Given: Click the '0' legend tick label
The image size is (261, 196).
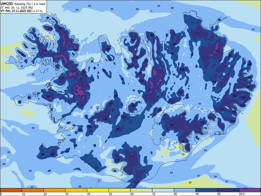Looking at the screenshot, I should [1, 194].
